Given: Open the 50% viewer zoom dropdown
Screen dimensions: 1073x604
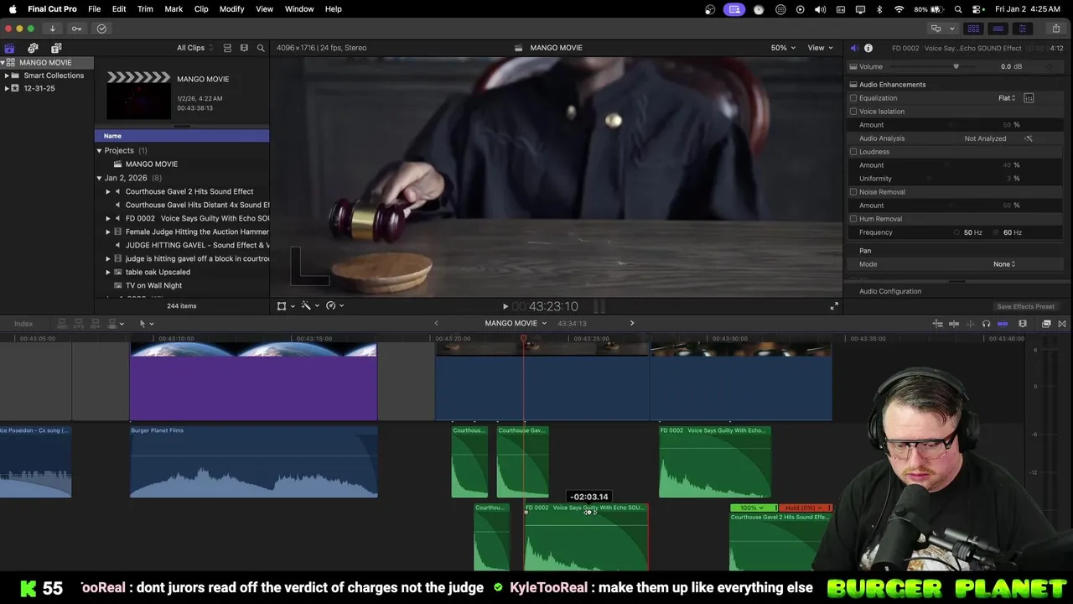Looking at the screenshot, I should pyautogui.click(x=784, y=48).
